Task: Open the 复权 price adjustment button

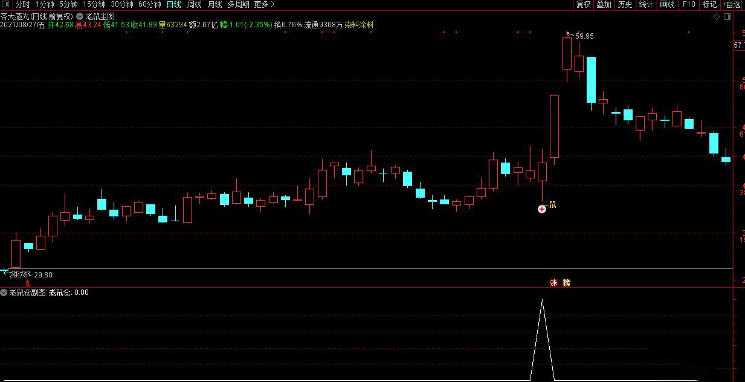Action: tap(583, 5)
